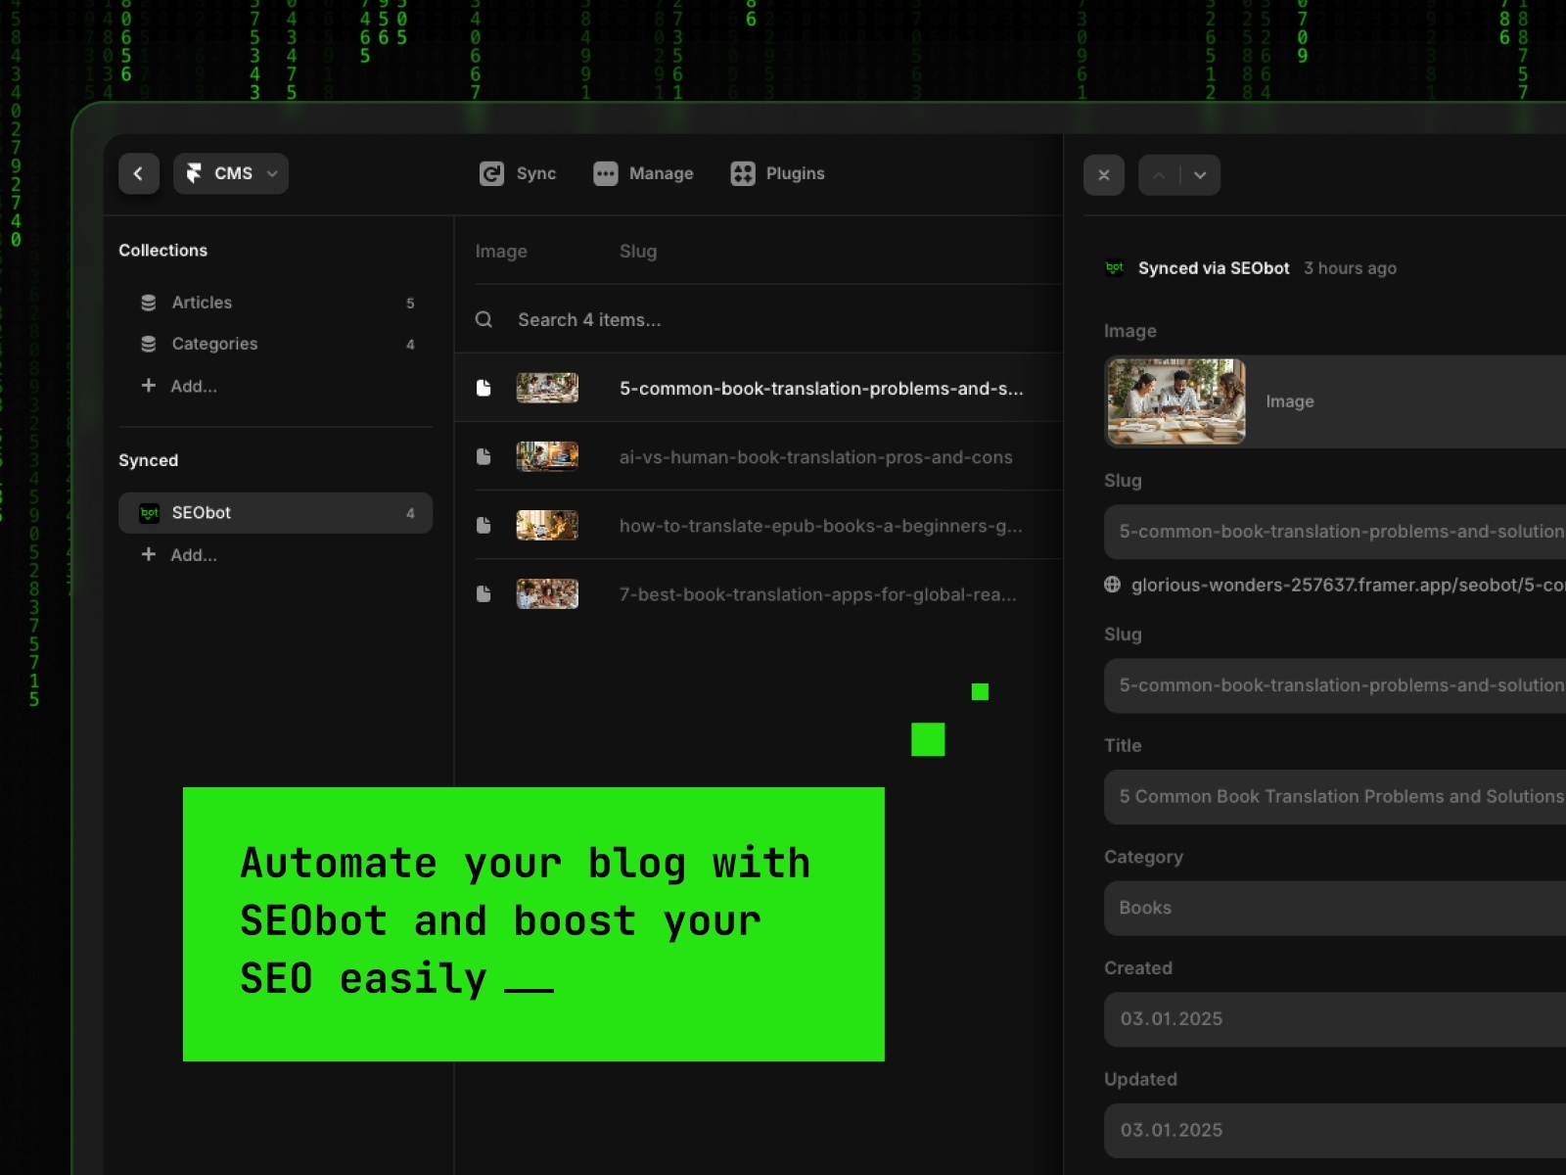Click the second Slug input field
The height and width of the screenshot is (1175, 1566).
click(x=1335, y=685)
